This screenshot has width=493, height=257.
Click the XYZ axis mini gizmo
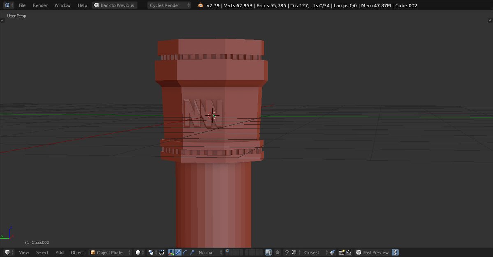point(7,233)
